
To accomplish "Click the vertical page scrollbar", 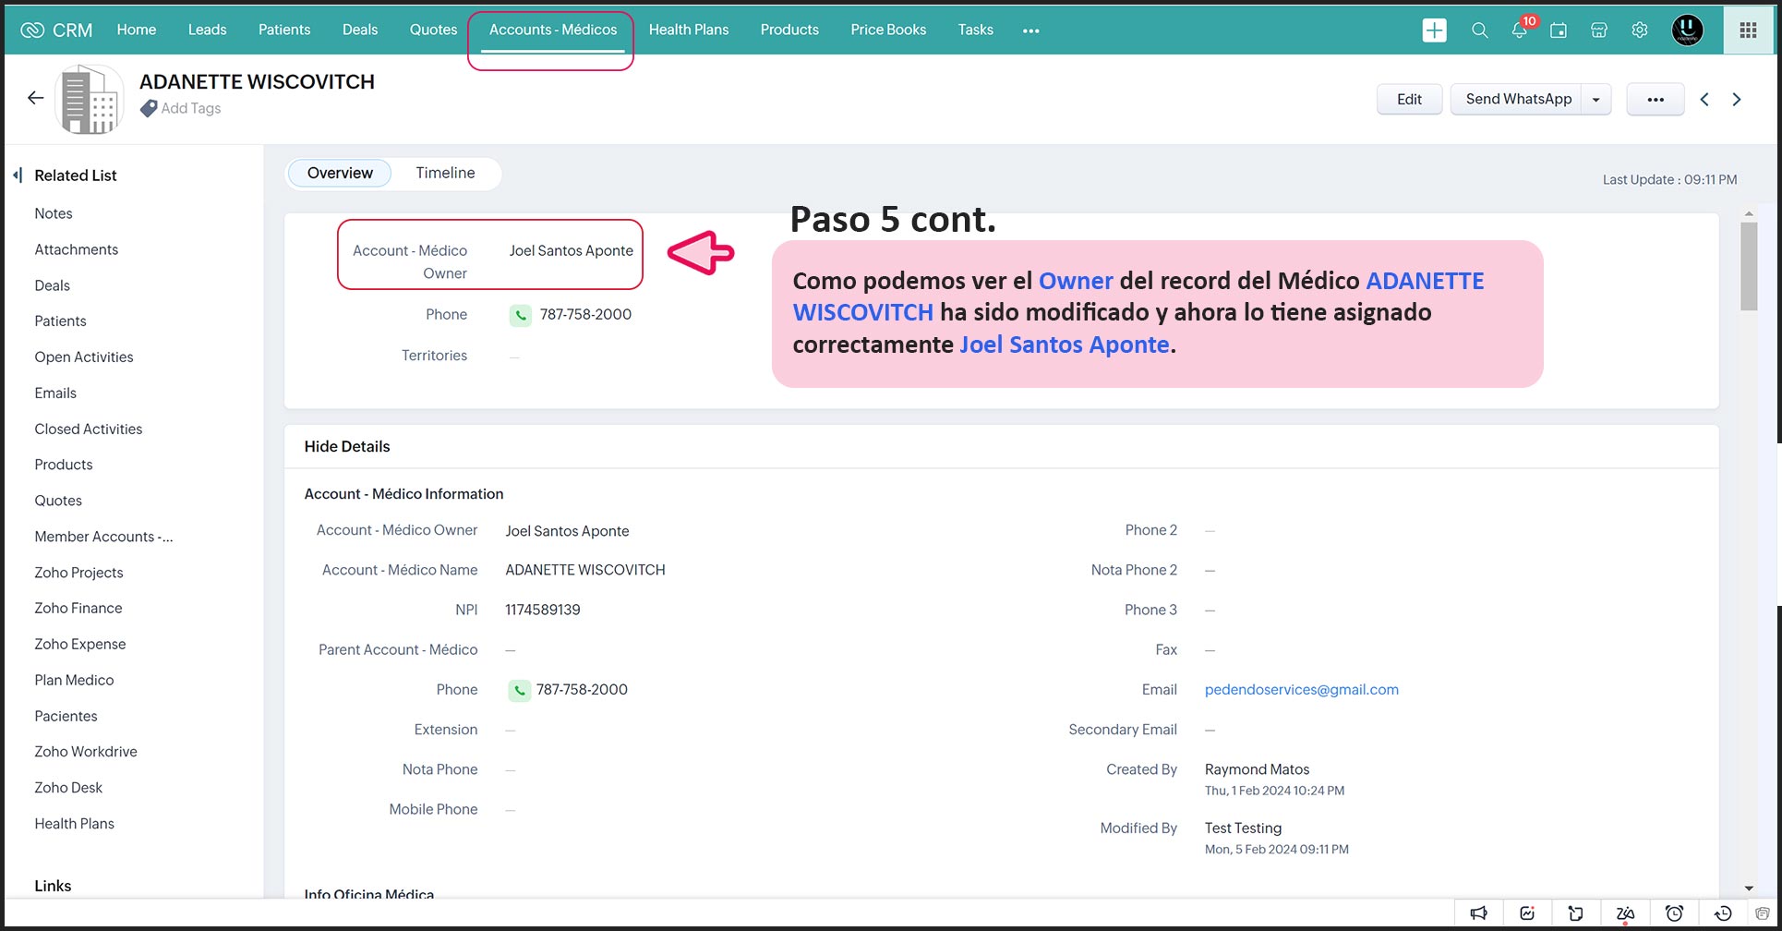I will tap(1749, 268).
